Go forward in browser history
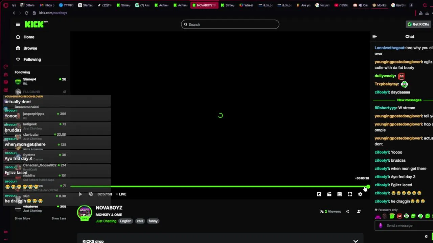Image resolution: width=433 pixels, height=243 pixels. pyautogui.click(x=20, y=13)
